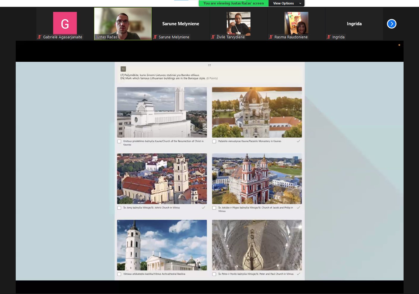
Task: Select Justas Račas video tile
Action: click(123, 24)
